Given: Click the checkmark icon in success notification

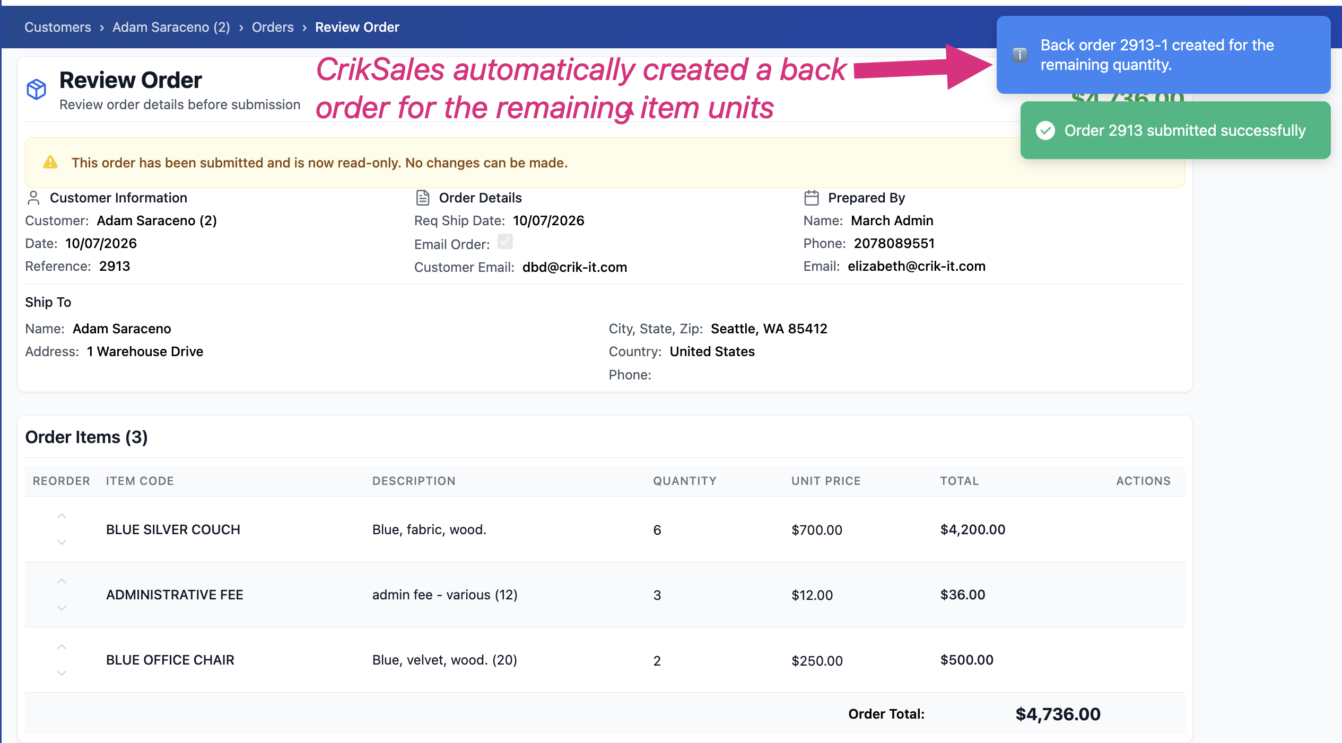Looking at the screenshot, I should click(x=1045, y=130).
